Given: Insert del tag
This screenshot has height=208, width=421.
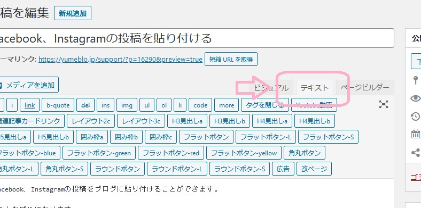Looking at the screenshot, I should pos(85,105).
